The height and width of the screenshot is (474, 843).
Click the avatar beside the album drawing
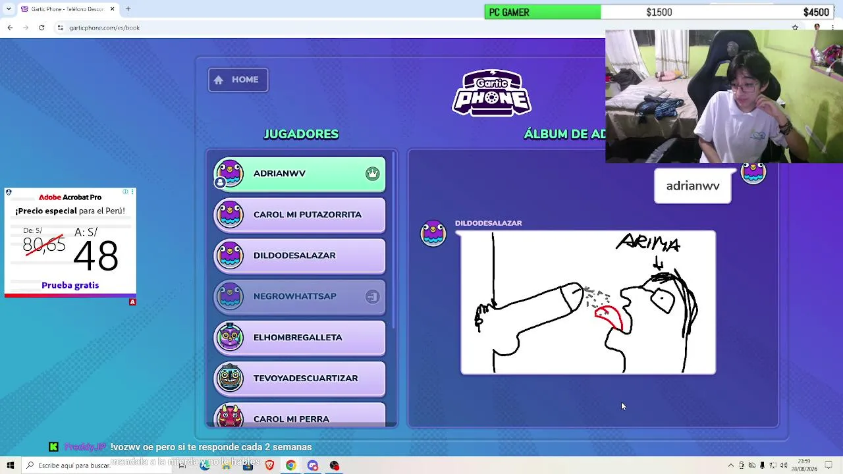click(433, 234)
